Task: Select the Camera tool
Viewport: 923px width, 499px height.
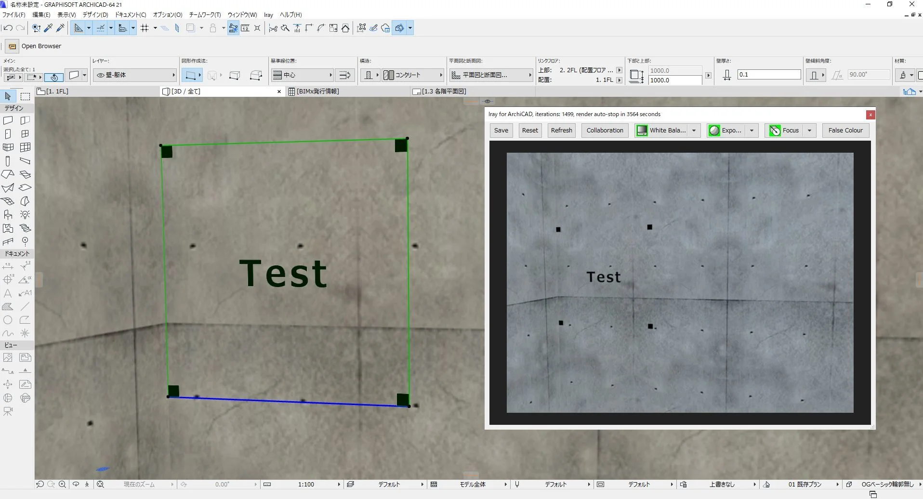Action: (x=8, y=411)
